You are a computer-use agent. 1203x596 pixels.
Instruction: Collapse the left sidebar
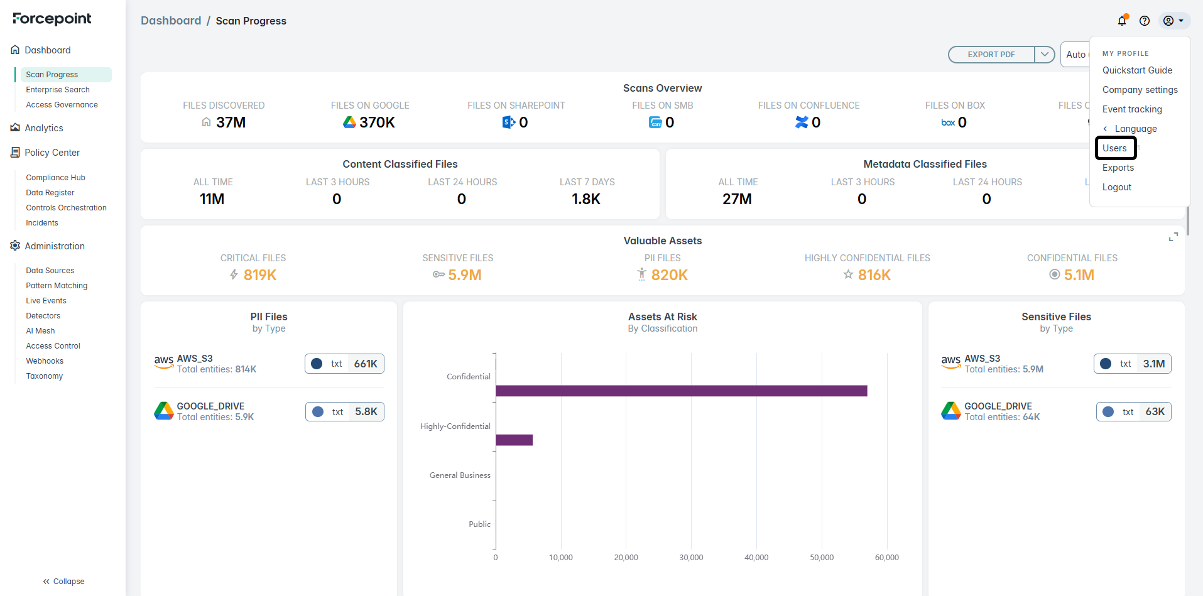tap(63, 582)
